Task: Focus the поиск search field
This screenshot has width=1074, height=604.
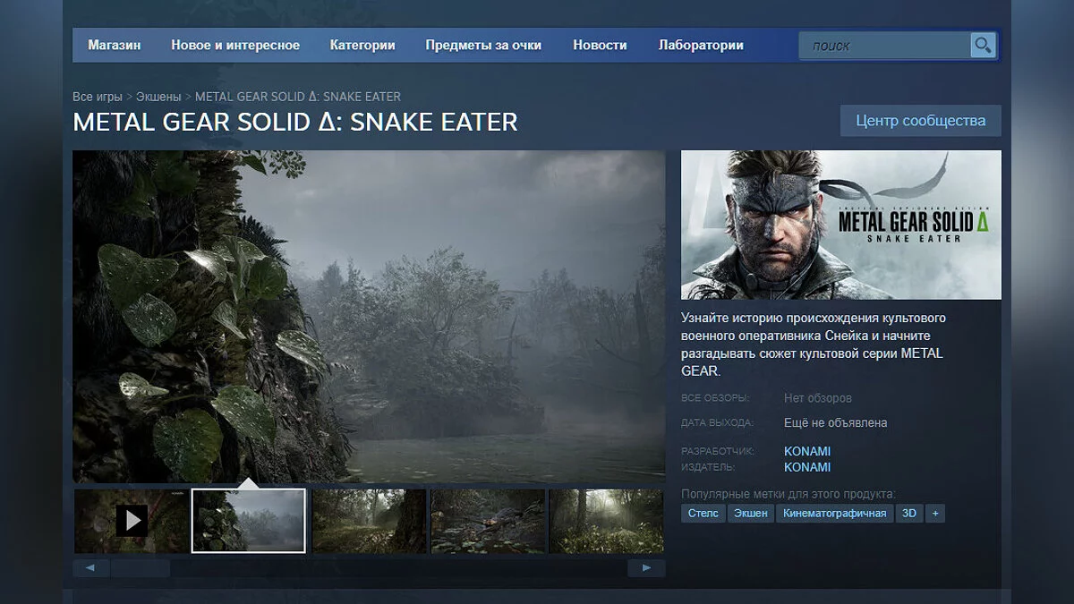Action: (884, 46)
